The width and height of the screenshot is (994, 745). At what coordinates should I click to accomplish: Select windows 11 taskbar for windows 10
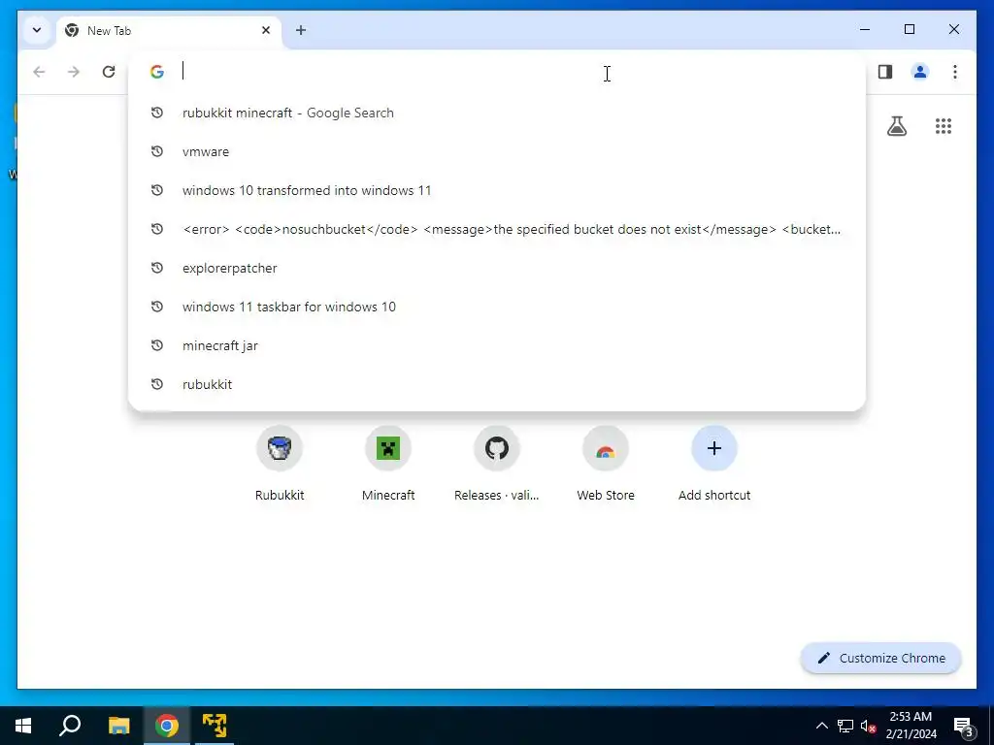coord(497,307)
